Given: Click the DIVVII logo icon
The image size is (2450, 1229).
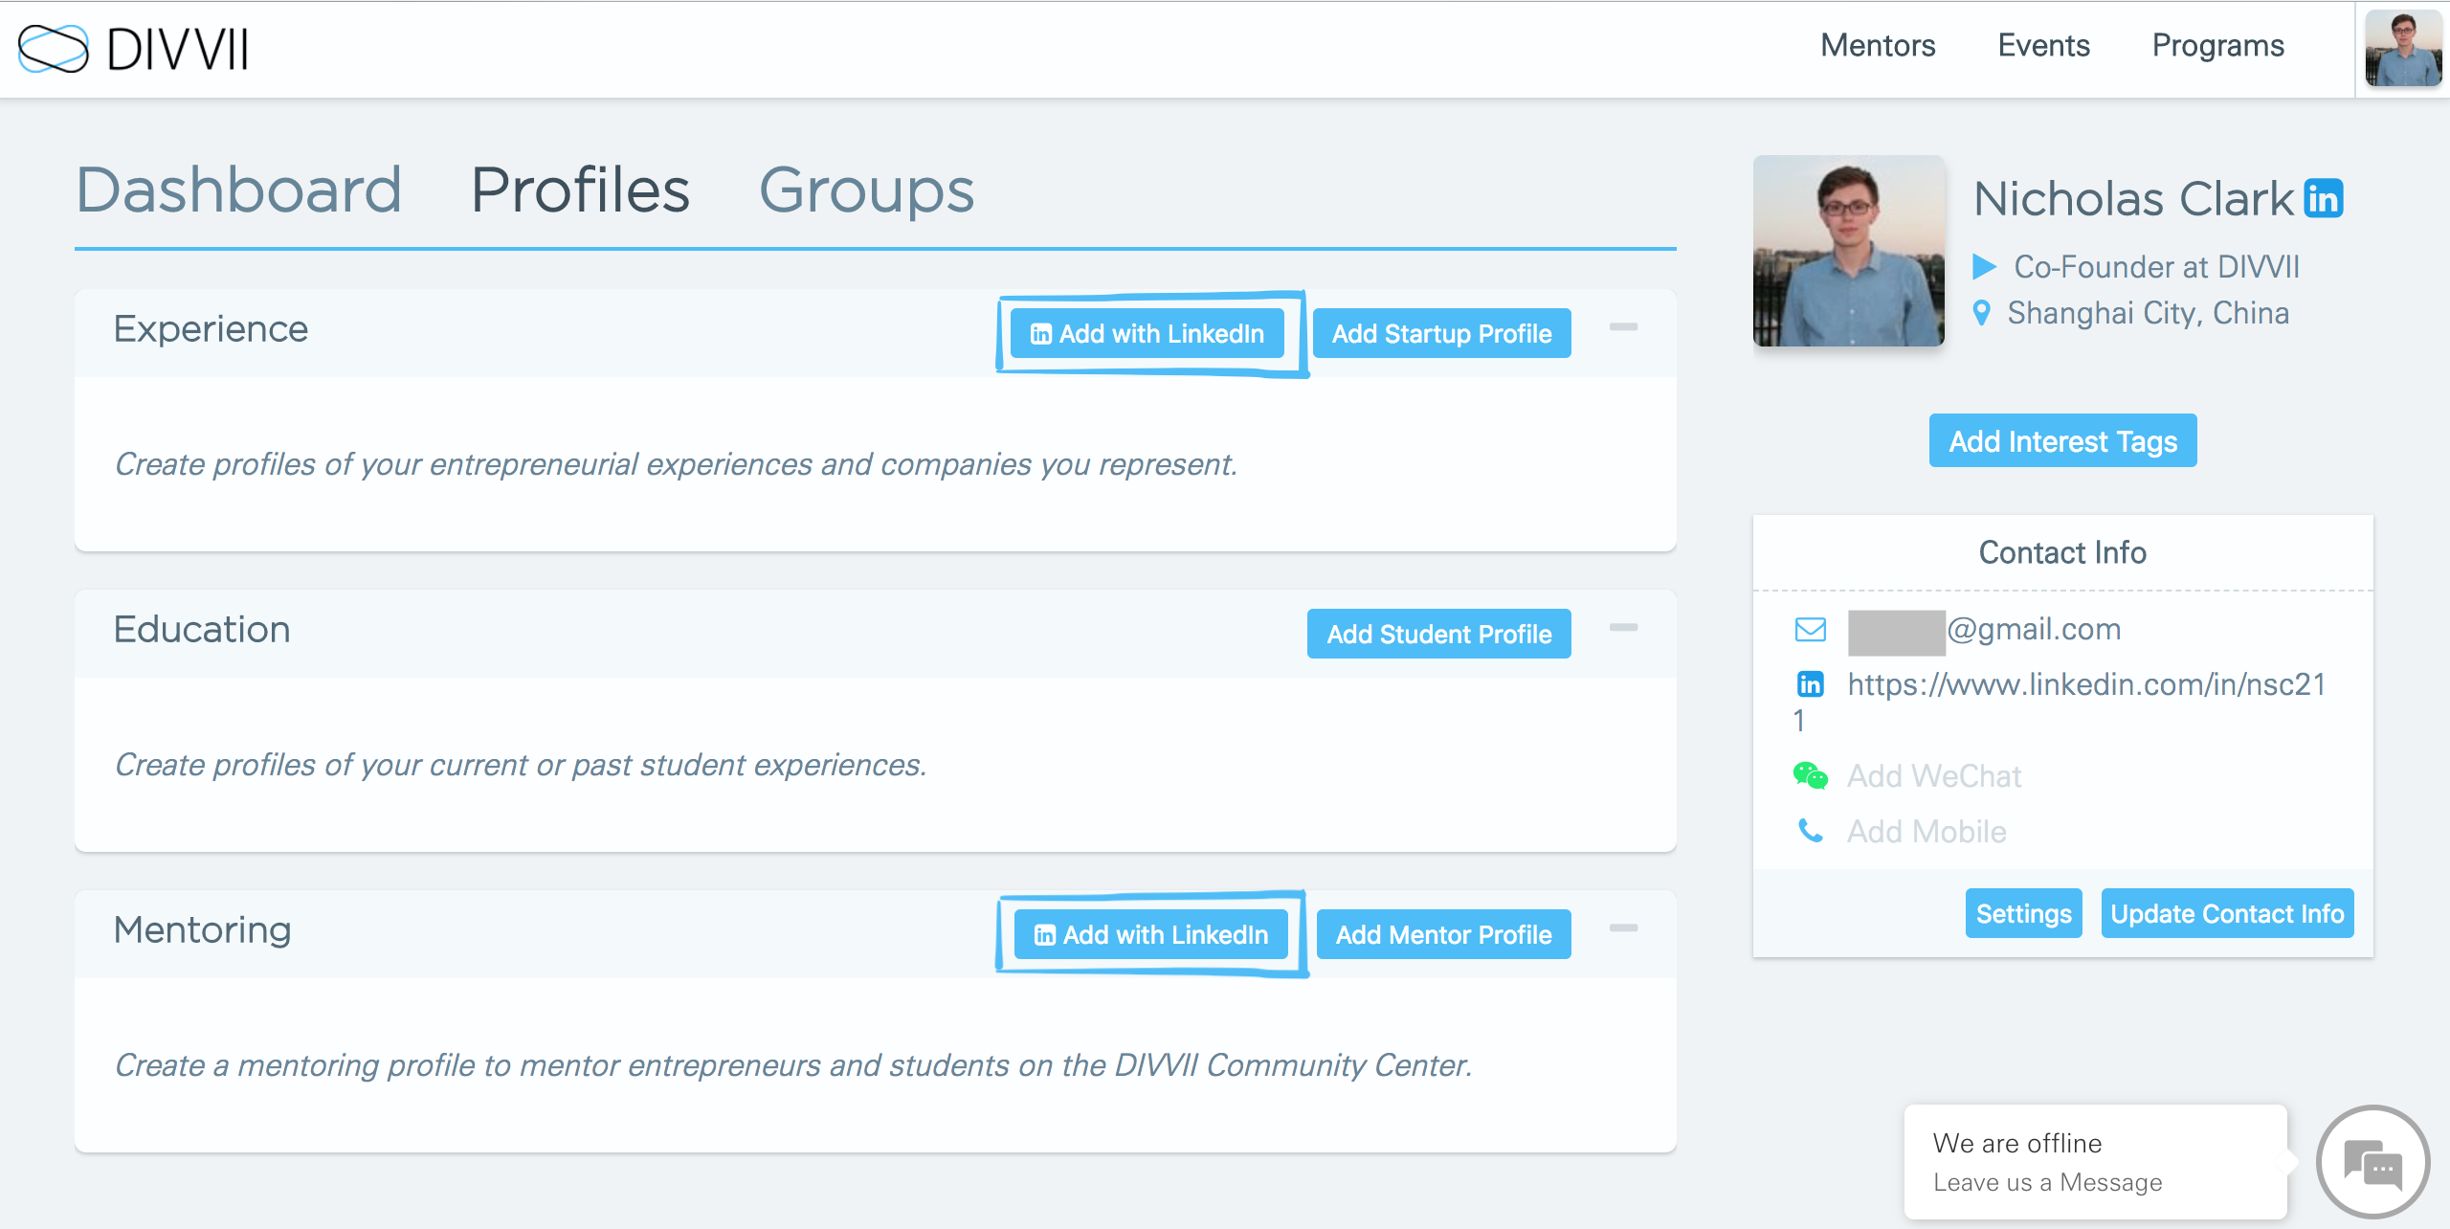Looking at the screenshot, I should coord(54,49).
